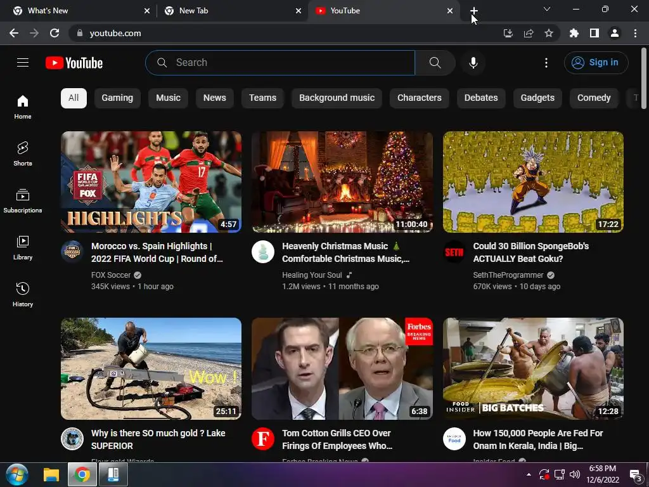This screenshot has width=649, height=487.
Task: Start voice search with microphone icon
Action: (473, 63)
